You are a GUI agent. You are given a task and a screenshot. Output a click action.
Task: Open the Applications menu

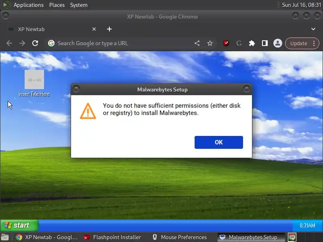click(x=28, y=5)
